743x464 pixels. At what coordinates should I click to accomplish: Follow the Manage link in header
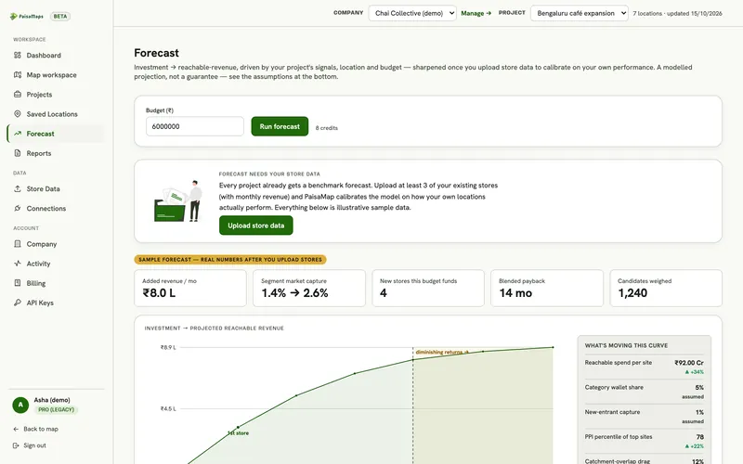476,13
